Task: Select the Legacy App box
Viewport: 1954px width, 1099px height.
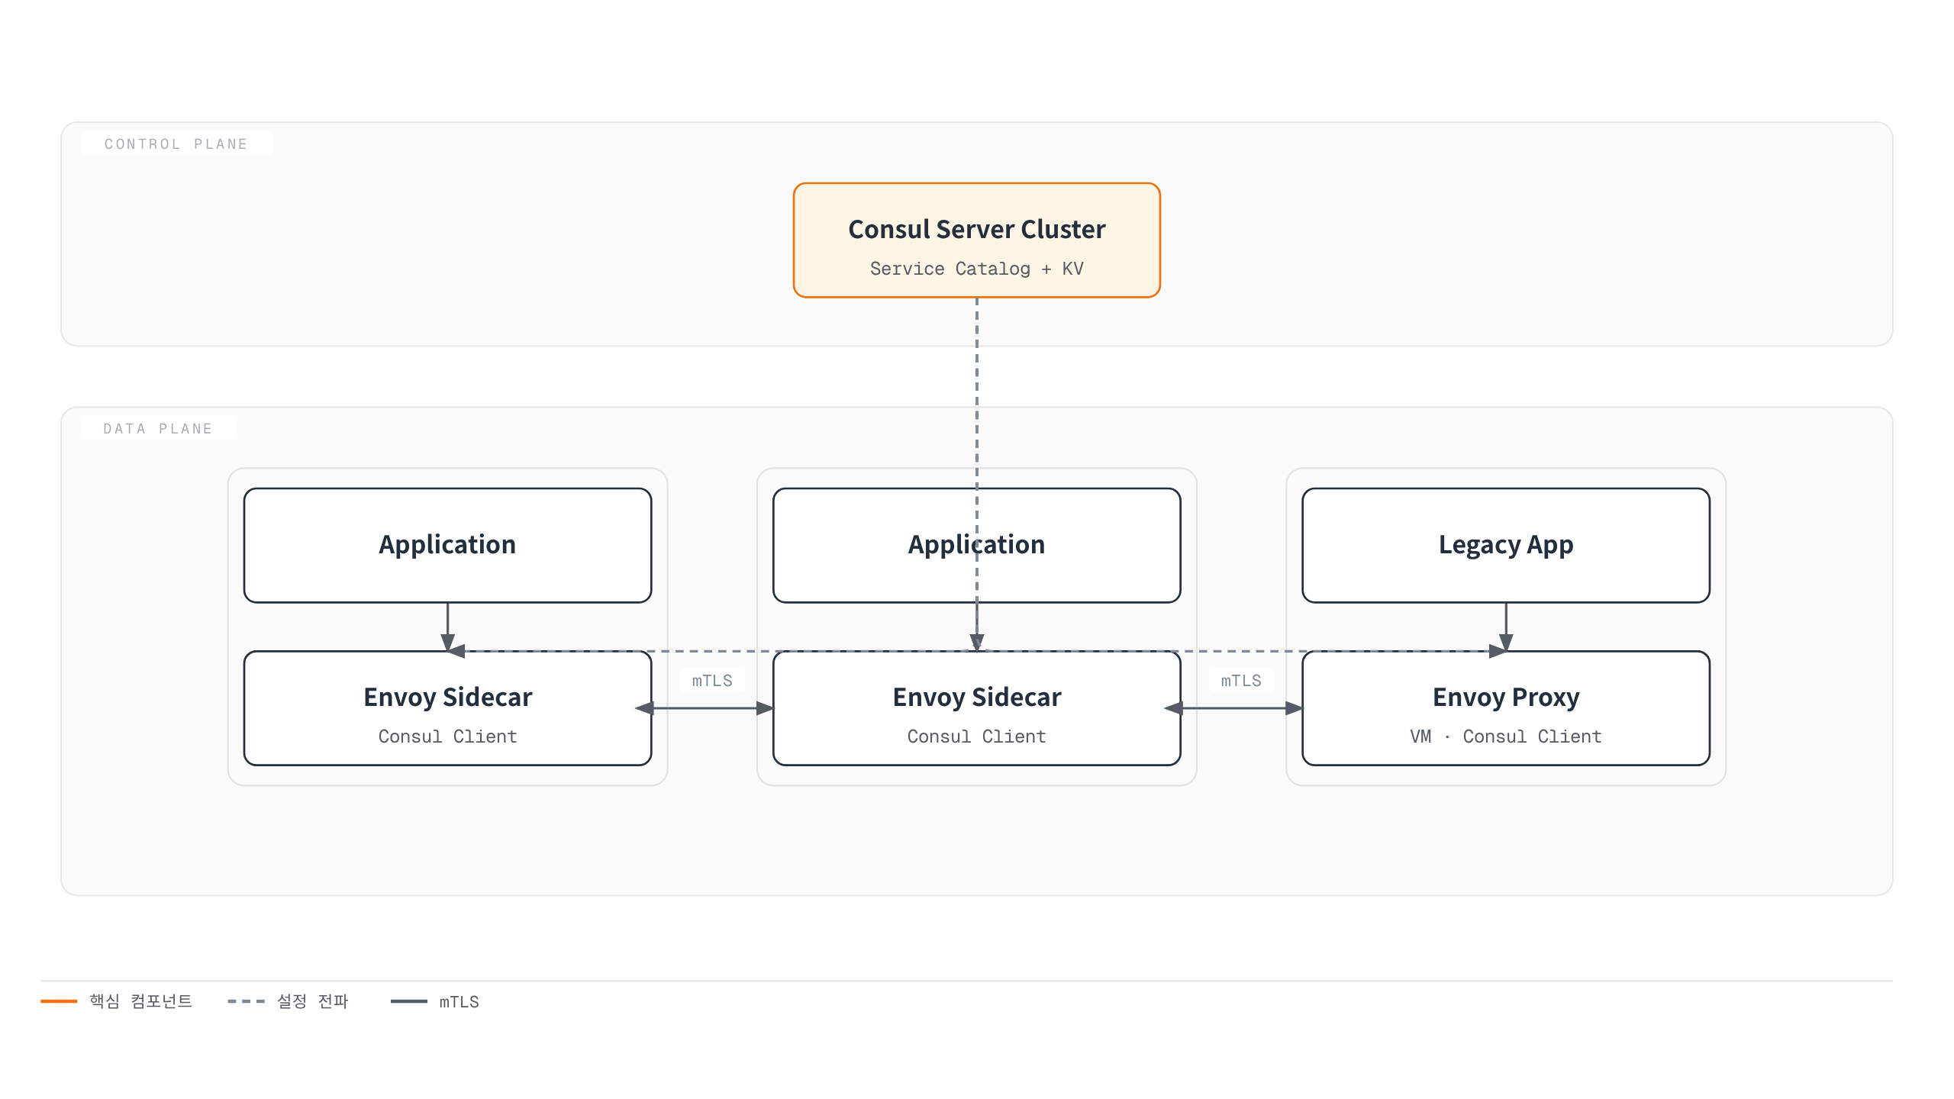Action: point(1505,545)
